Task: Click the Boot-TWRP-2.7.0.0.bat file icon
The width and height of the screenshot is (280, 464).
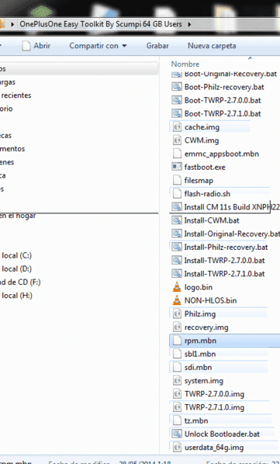Action: 177,100
